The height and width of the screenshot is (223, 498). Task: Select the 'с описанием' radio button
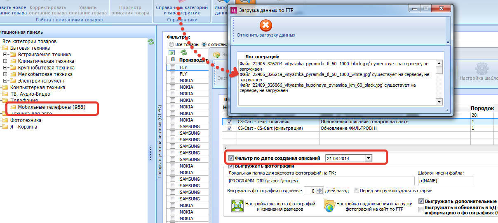(204, 44)
